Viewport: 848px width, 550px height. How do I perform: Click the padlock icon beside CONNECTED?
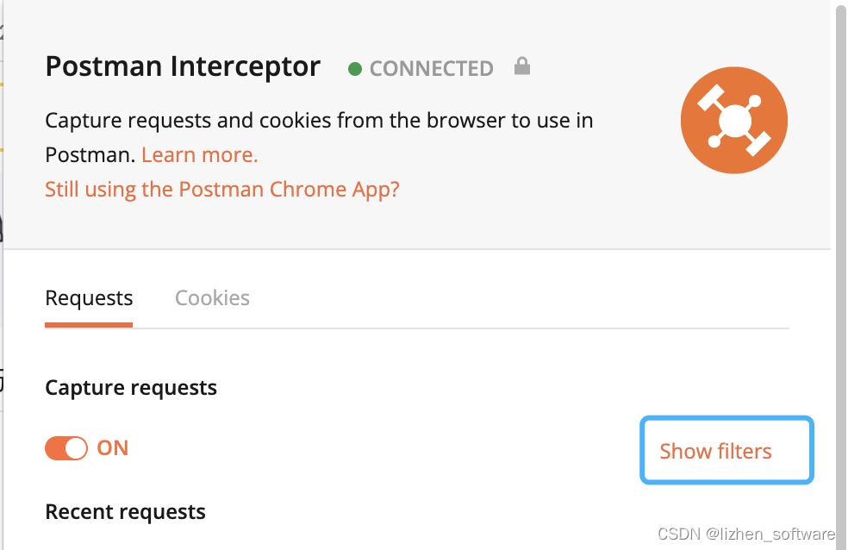pyautogui.click(x=522, y=66)
